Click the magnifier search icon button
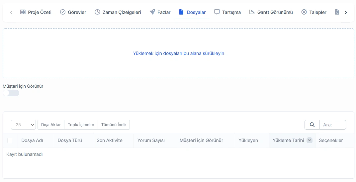356x182 pixels. (x=312, y=125)
